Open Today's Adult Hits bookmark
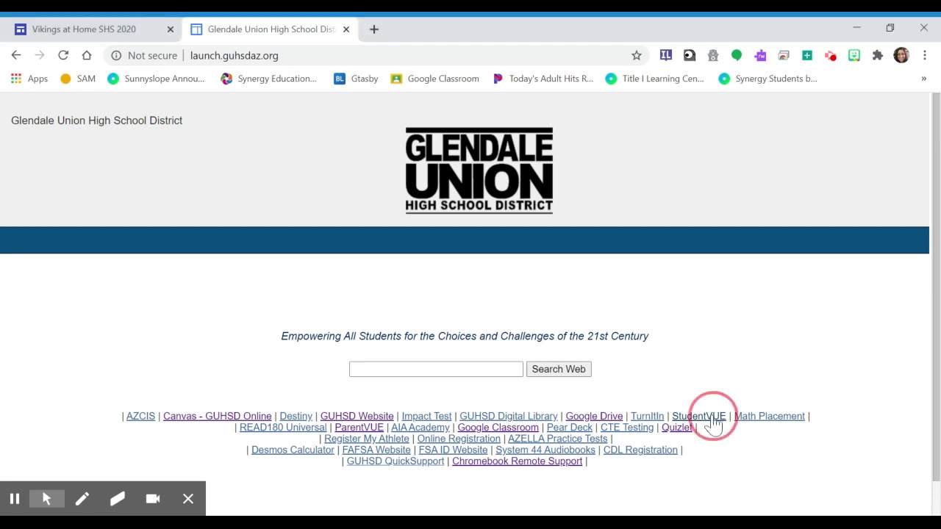This screenshot has height=529, width=941. [x=543, y=79]
